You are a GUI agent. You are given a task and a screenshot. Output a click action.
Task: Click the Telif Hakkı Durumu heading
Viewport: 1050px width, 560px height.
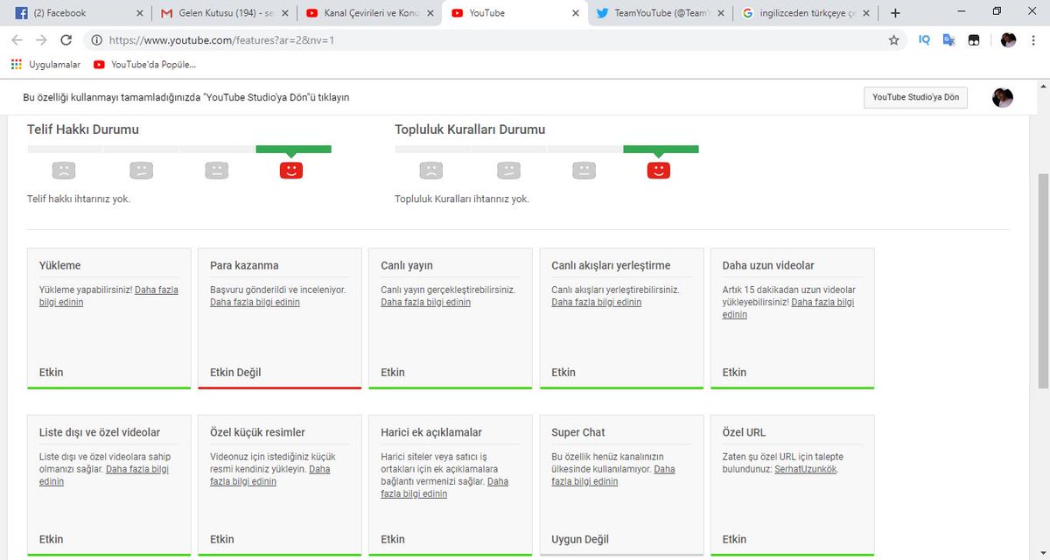(x=83, y=129)
